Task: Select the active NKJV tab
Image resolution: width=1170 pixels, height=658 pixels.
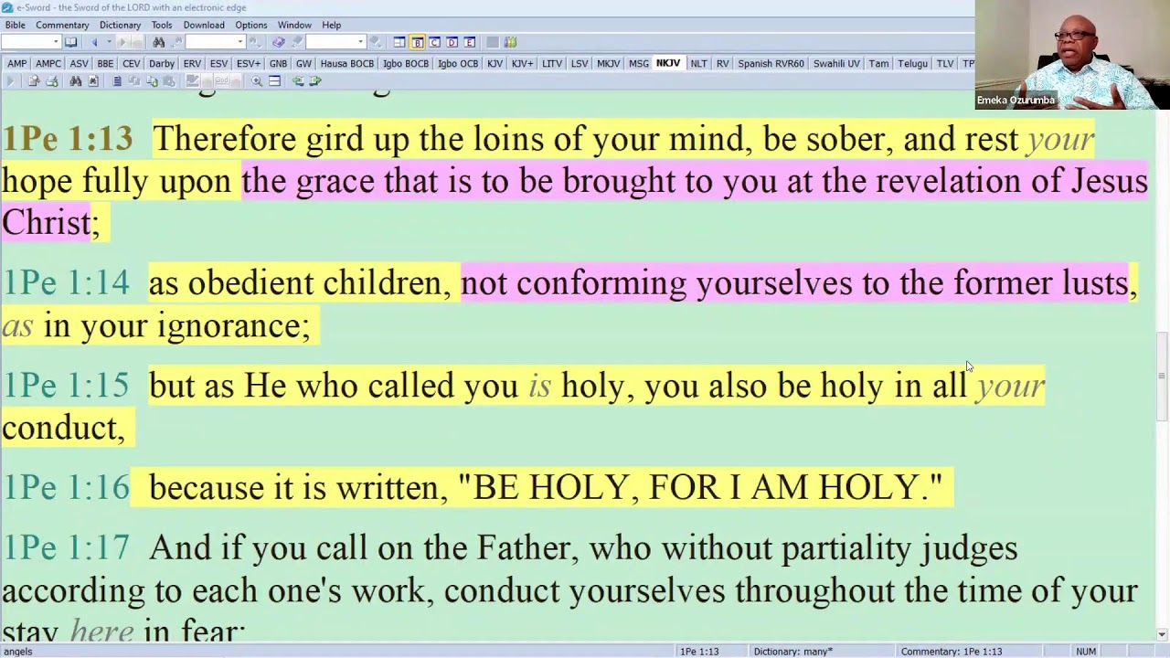Action: [x=668, y=64]
